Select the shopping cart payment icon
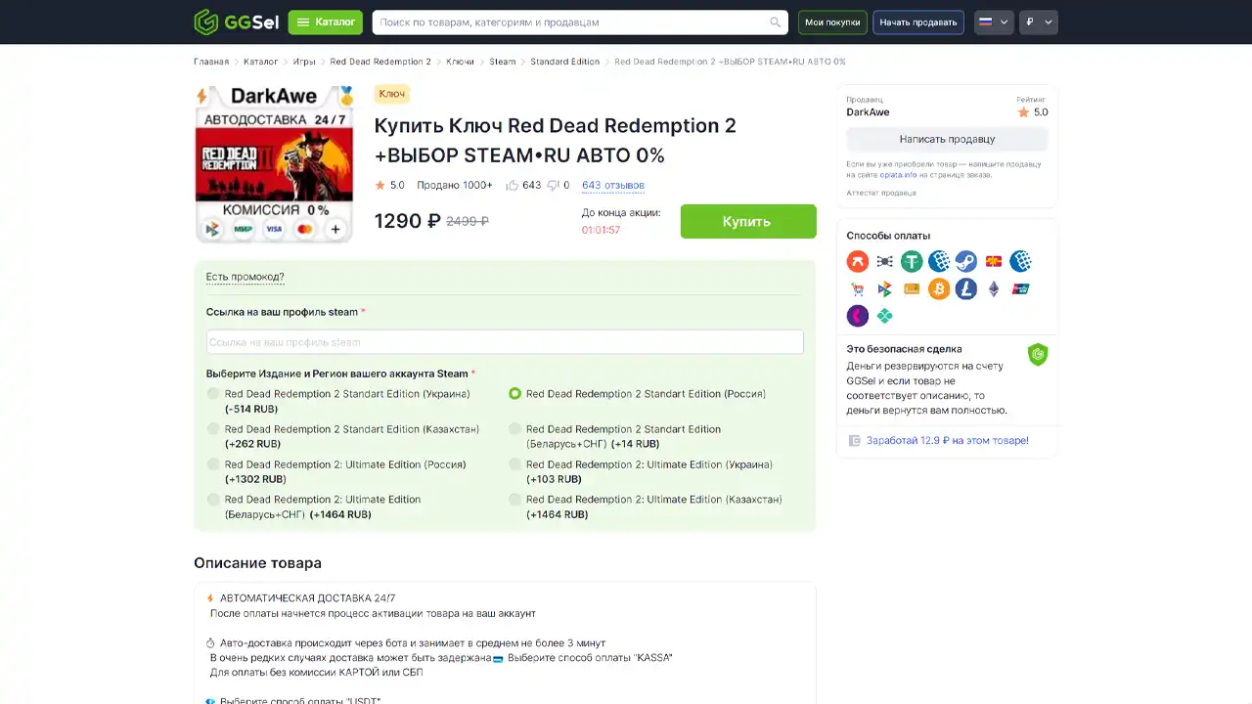The image size is (1252, 704). click(857, 288)
